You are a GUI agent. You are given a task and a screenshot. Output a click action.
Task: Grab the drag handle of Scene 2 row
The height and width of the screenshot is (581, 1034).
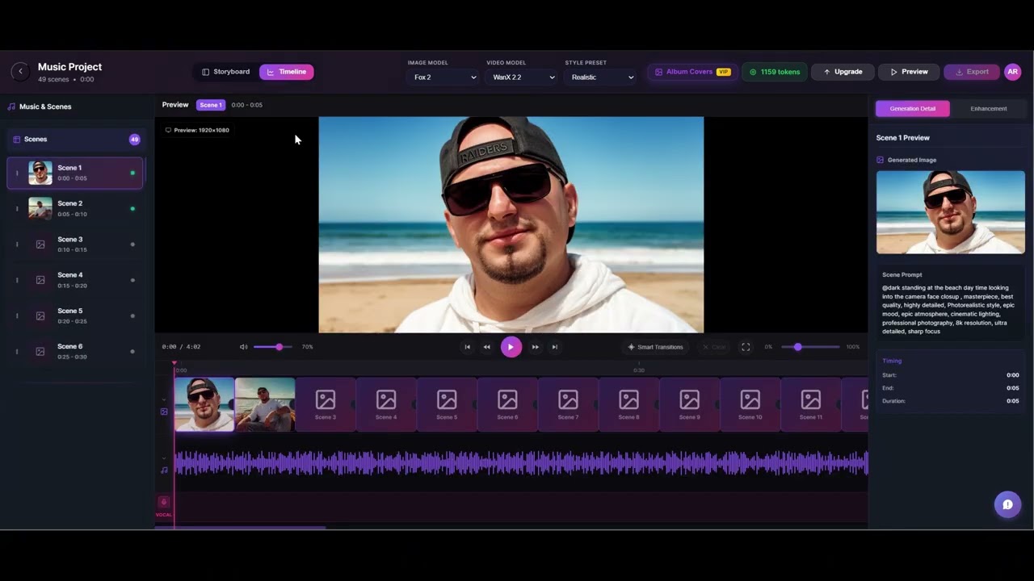coord(17,208)
